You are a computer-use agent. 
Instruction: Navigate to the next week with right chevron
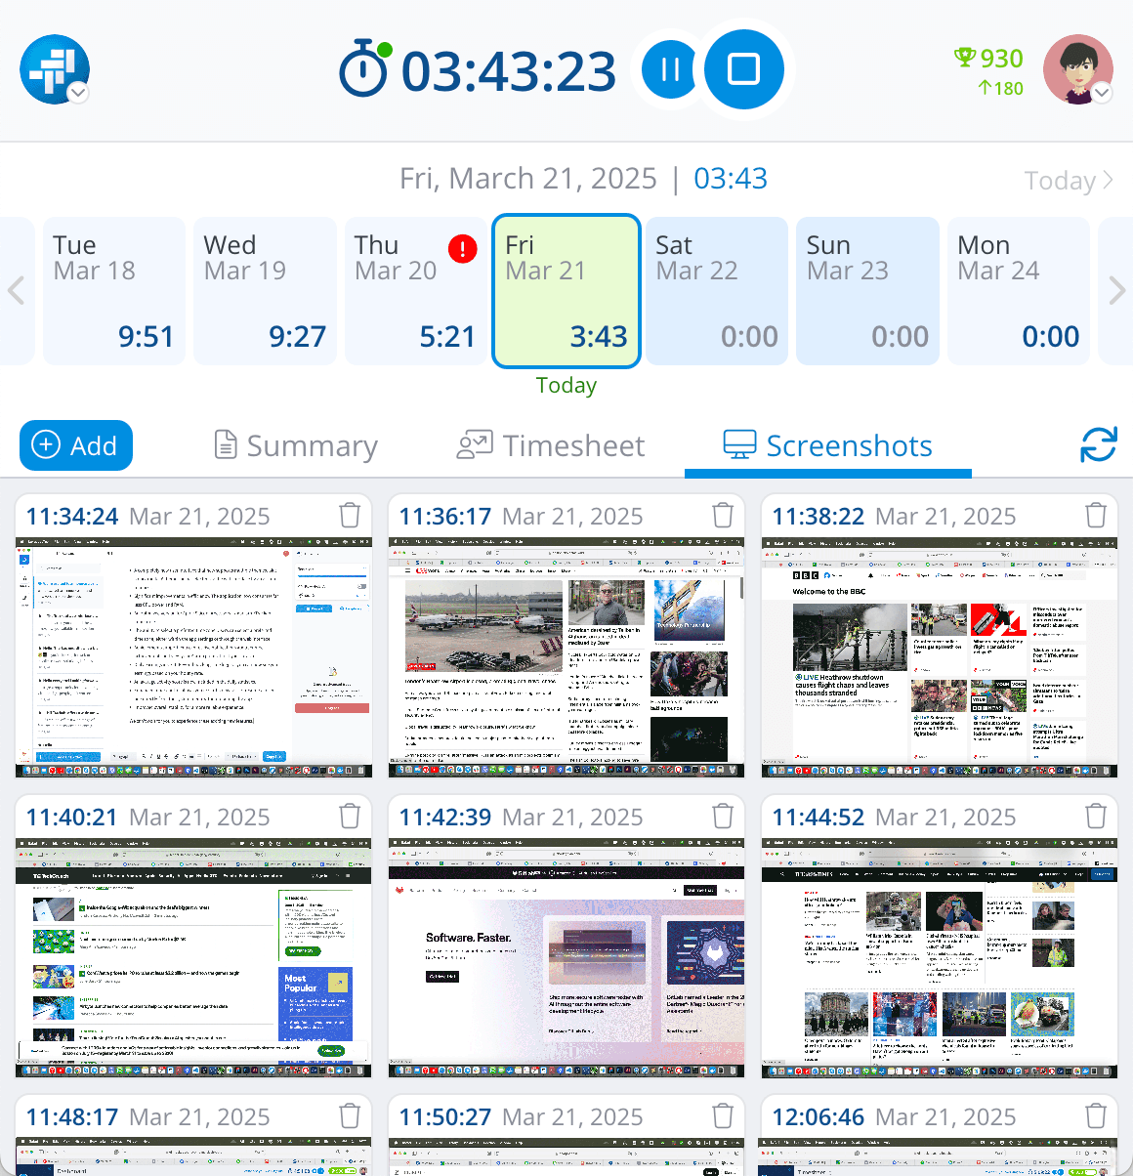pos(1117,290)
